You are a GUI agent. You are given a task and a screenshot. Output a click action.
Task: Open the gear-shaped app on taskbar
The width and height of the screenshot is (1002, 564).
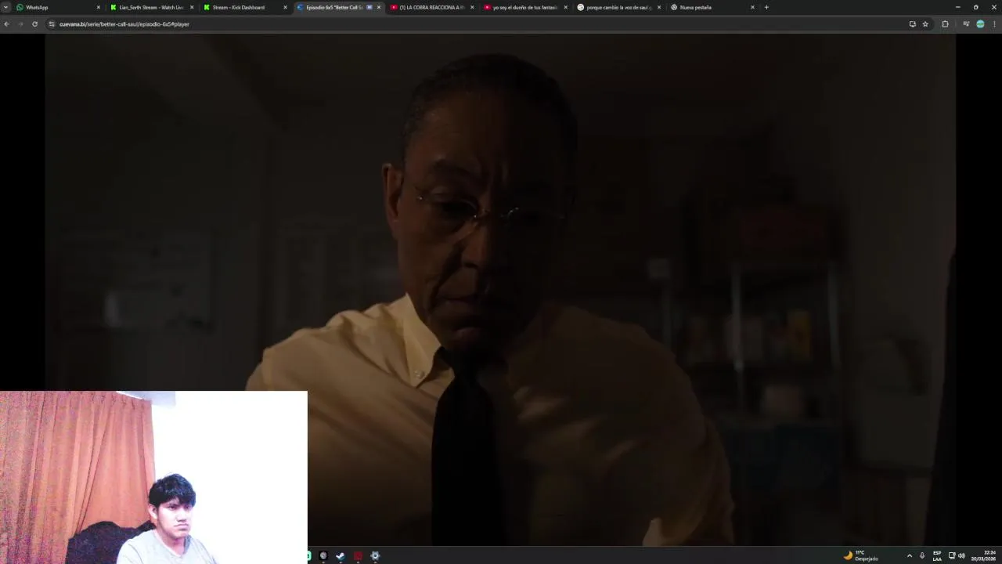click(375, 556)
